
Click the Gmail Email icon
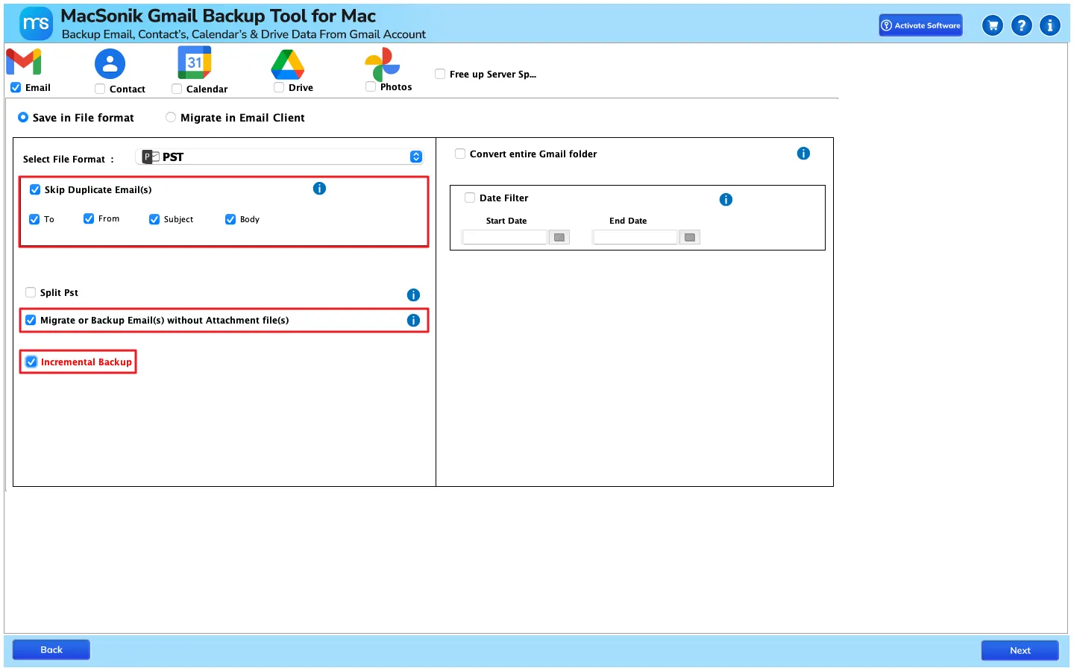point(24,62)
